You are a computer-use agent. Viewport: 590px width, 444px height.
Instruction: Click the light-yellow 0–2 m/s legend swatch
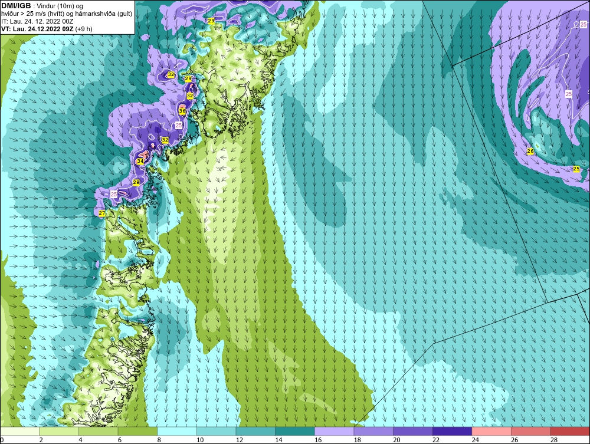[x=19, y=431]
